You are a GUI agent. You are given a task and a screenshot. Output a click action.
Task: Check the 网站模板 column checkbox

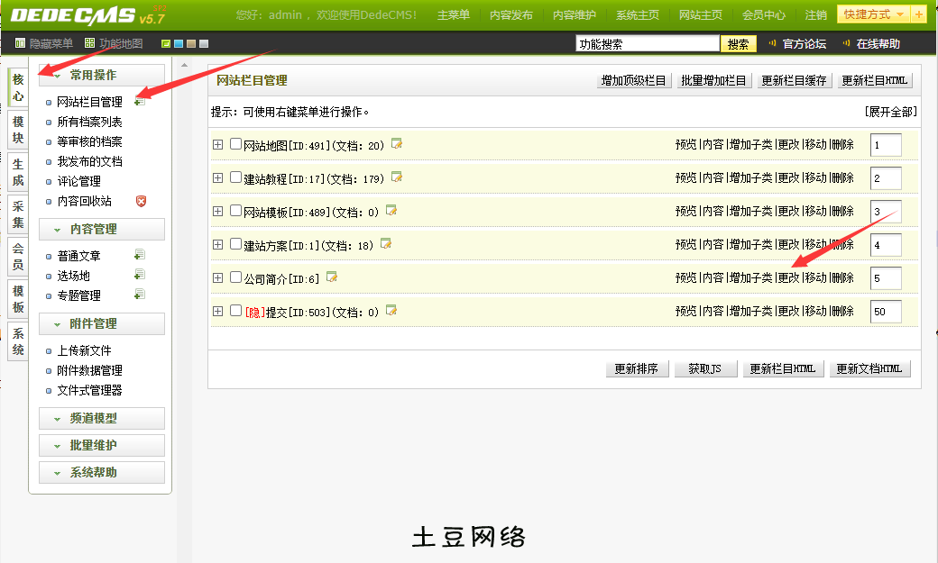click(x=235, y=211)
